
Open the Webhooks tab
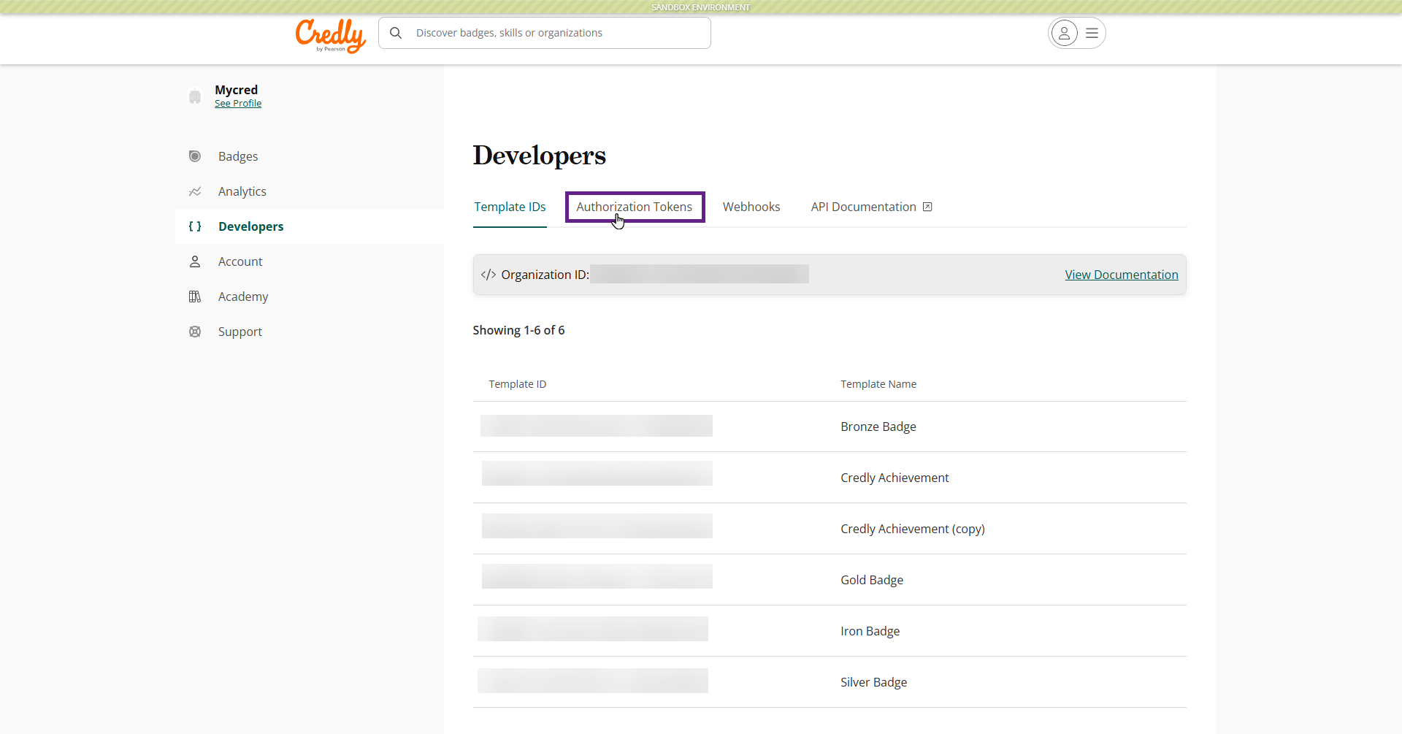[x=751, y=207]
